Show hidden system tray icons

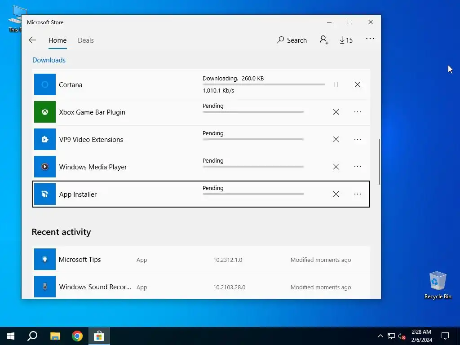380,336
